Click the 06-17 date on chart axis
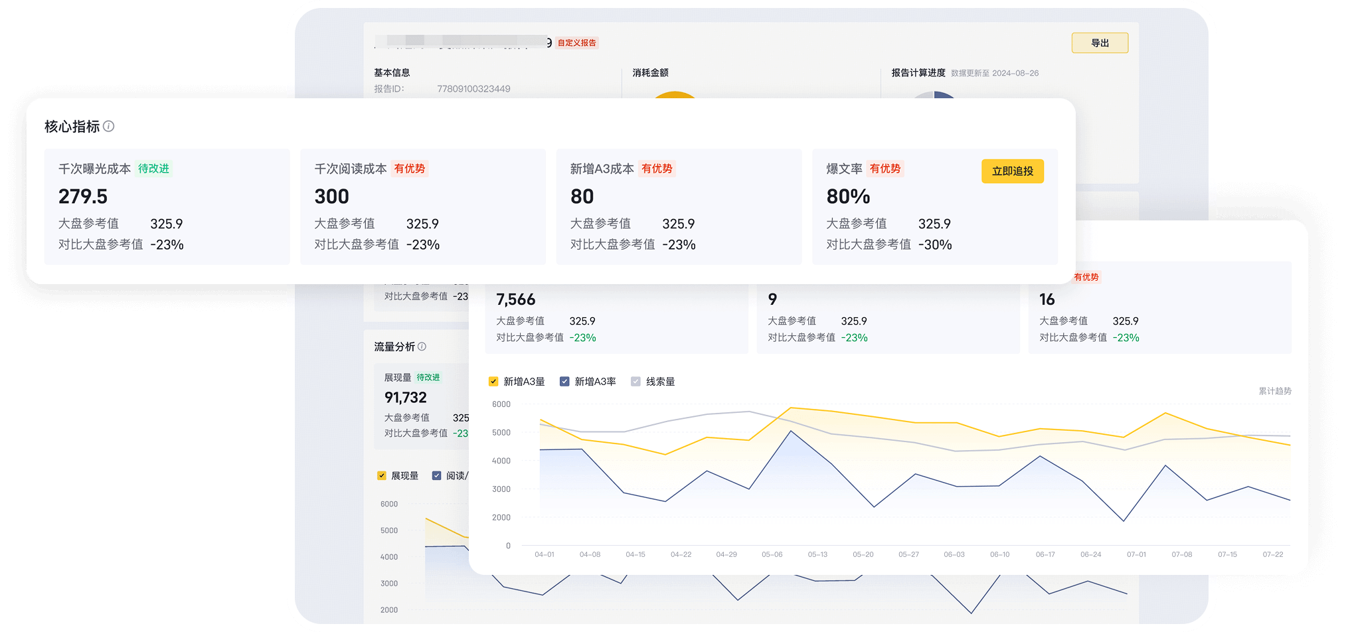The width and height of the screenshot is (1348, 632). pyautogui.click(x=1045, y=554)
